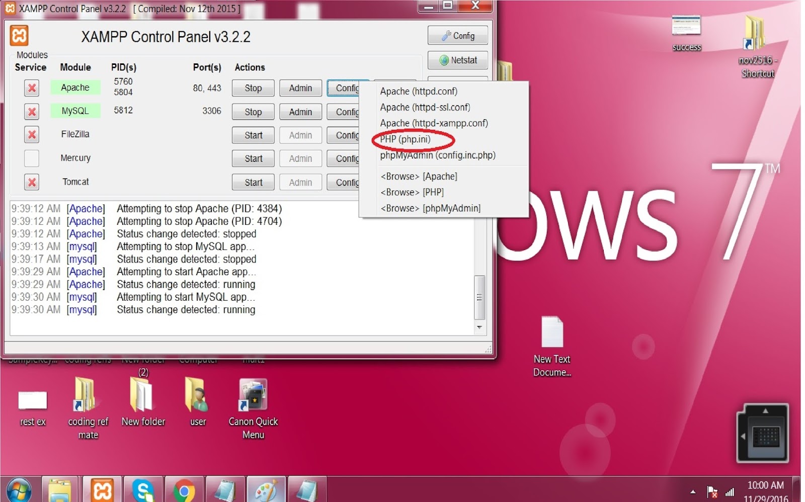Select the New Text Document desktop icon
Image resolution: width=805 pixels, height=502 pixels.
pos(552,346)
